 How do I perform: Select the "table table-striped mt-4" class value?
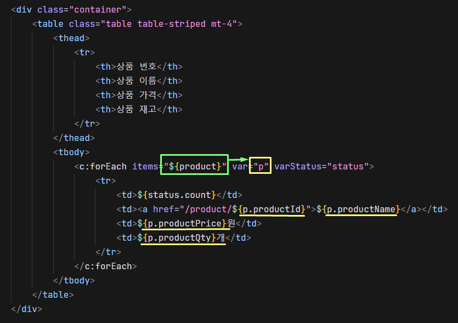tap(169, 24)
